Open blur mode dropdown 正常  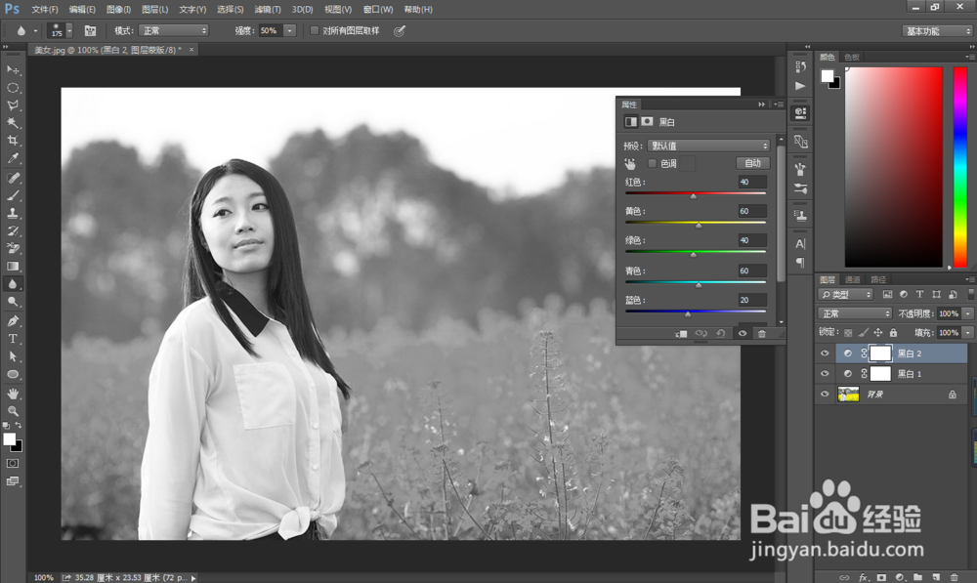pyautogui.click(x=173, y=30)
